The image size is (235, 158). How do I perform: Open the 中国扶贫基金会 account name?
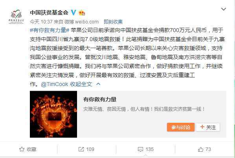tap(49, 13)
